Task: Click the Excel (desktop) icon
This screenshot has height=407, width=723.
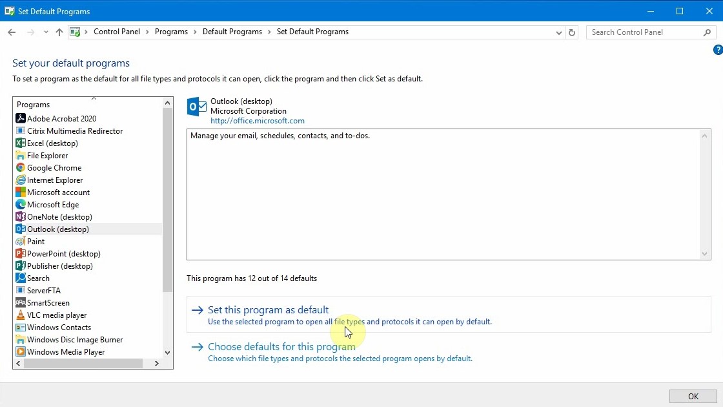Action: pyautogui.click(x=20, y=143)
